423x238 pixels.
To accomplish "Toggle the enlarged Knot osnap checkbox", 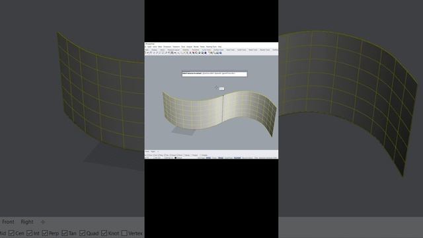I will point(104,233).
